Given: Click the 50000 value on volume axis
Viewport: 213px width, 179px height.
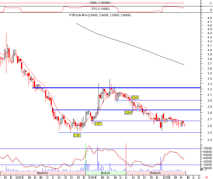Looking at the screenshot, I should 207,155.
